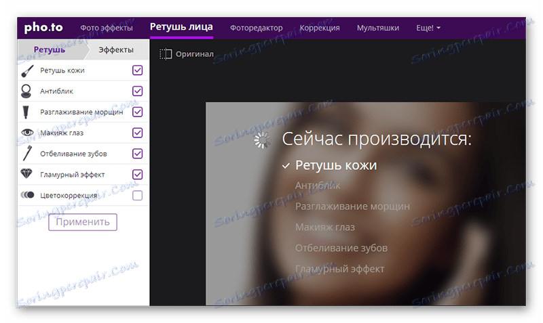
Task: Click the Оригинал compare icon
Action: [166, 54]
